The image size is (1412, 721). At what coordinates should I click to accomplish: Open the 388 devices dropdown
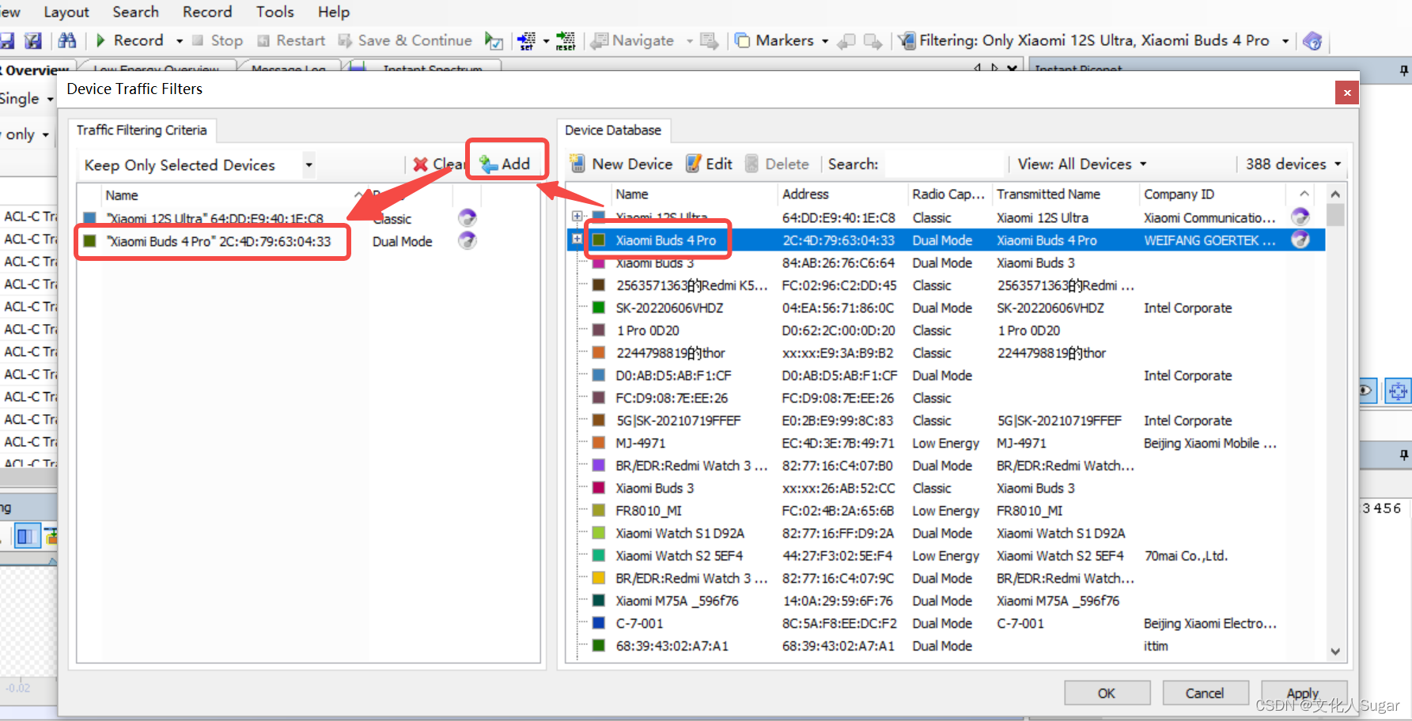tap(1293, 164)
